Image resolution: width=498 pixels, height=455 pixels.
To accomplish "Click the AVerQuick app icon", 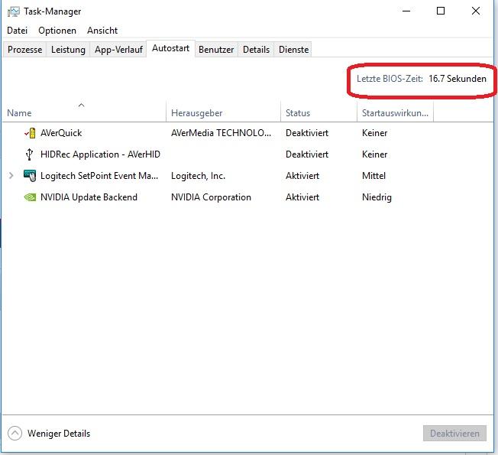I will tap(31, 133).
